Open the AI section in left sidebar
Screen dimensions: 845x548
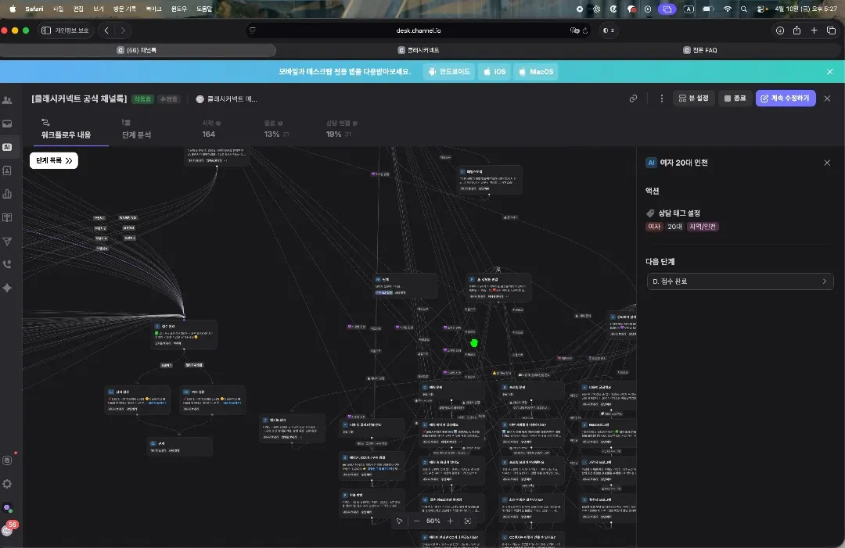[x=7, y=147]
